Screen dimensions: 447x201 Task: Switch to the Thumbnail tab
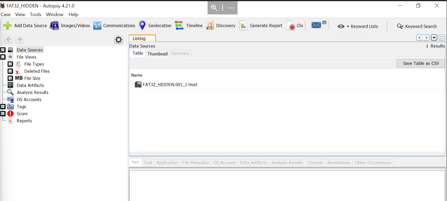[157, 54]
